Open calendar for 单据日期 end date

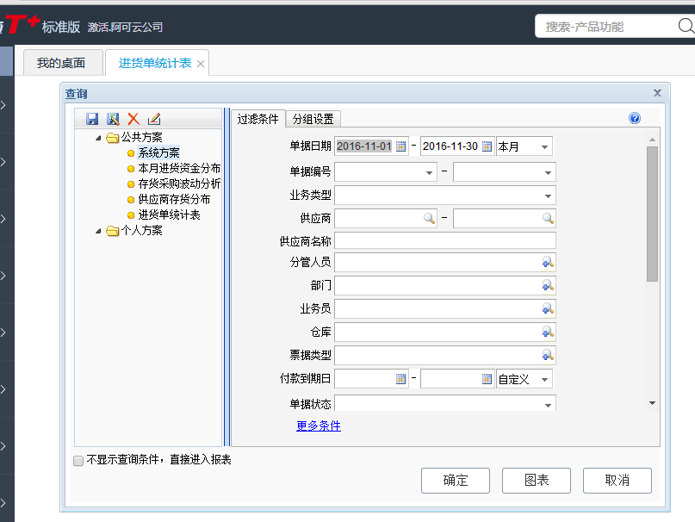(487, 146)
